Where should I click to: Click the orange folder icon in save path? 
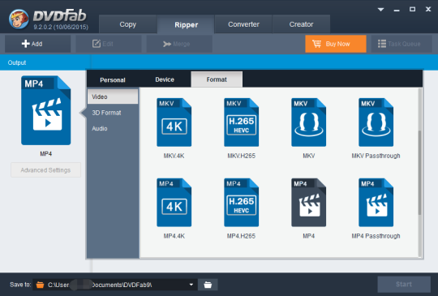point(41,285)
